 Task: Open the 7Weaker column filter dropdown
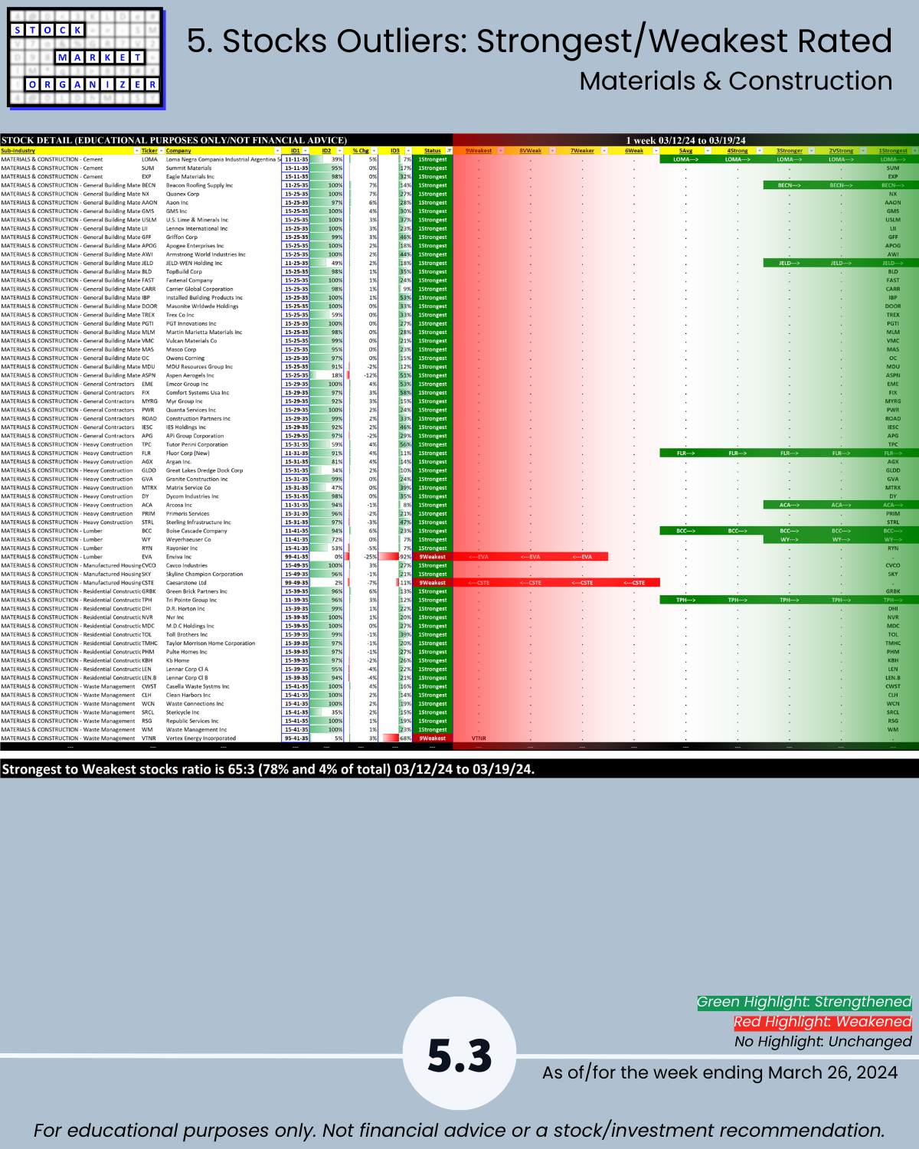604,151
